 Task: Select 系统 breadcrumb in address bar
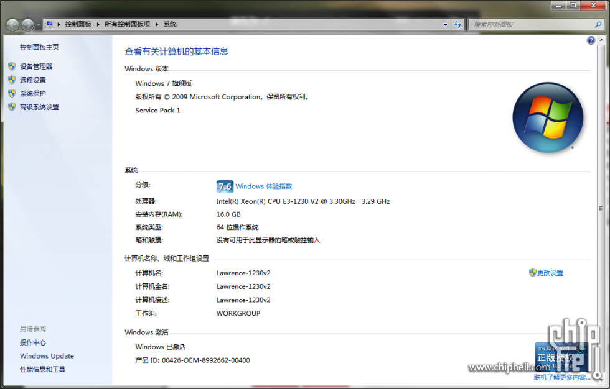[x=170, y=24]
